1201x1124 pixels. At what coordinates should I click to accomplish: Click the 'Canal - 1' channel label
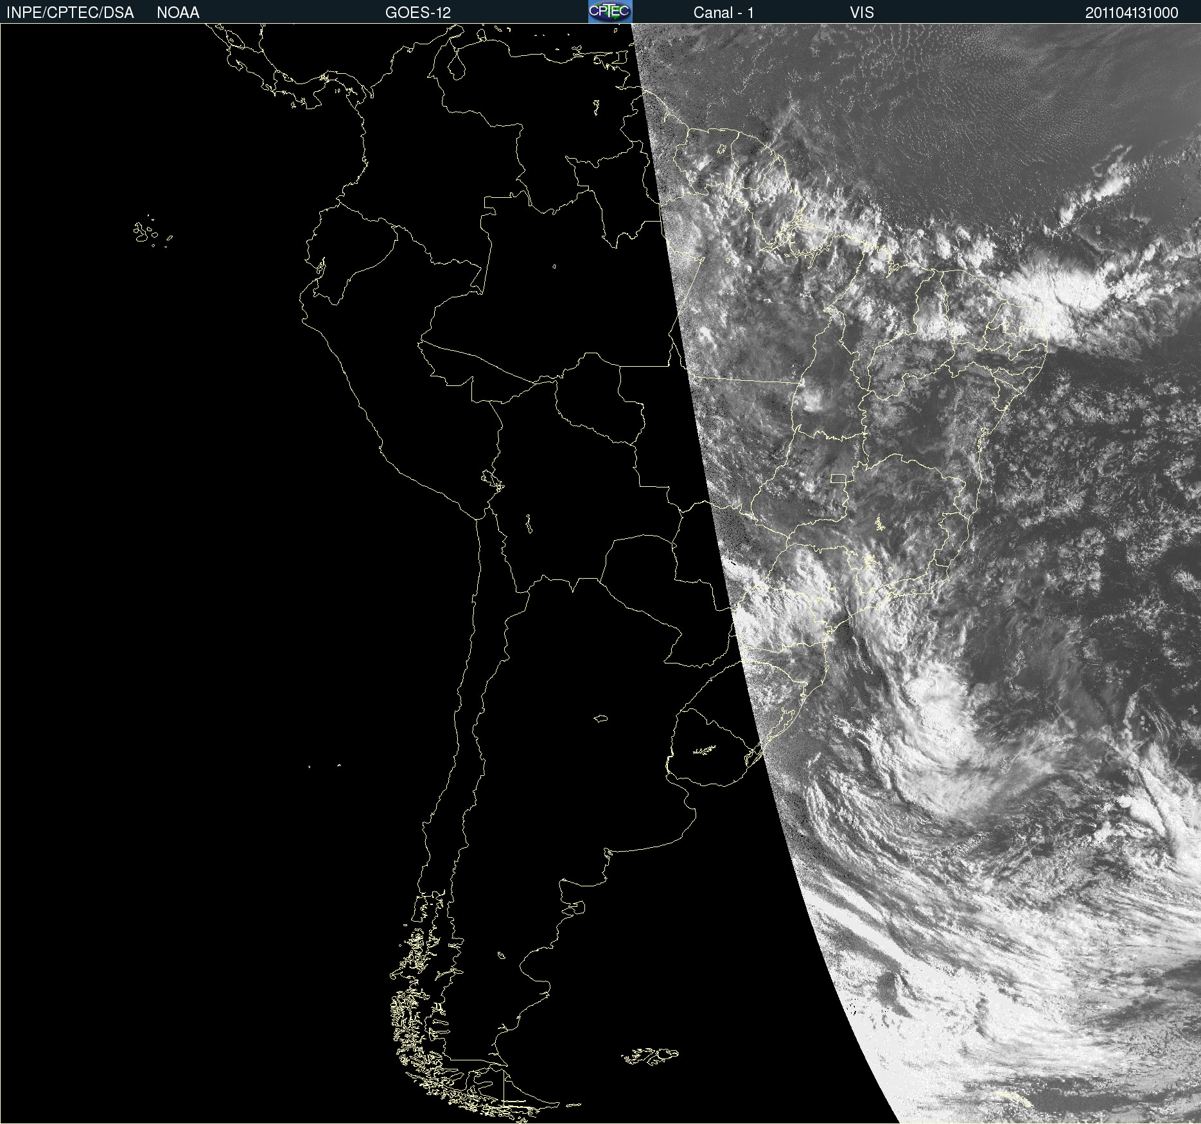(724, 13)
